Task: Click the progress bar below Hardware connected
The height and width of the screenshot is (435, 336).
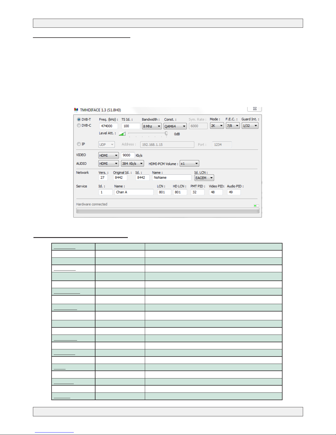Action: pyautogui.click(x=168, y=211)
